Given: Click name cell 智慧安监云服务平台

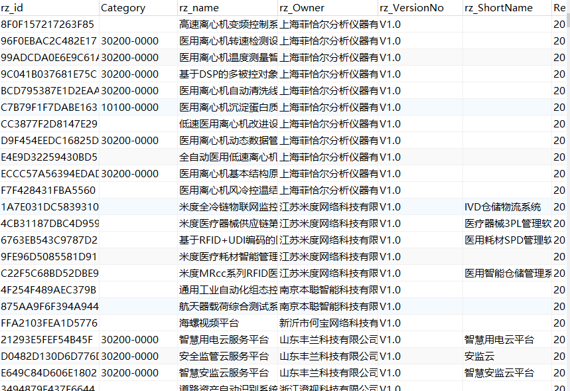Looking at the screenshot, I should (x=228, y=373).
